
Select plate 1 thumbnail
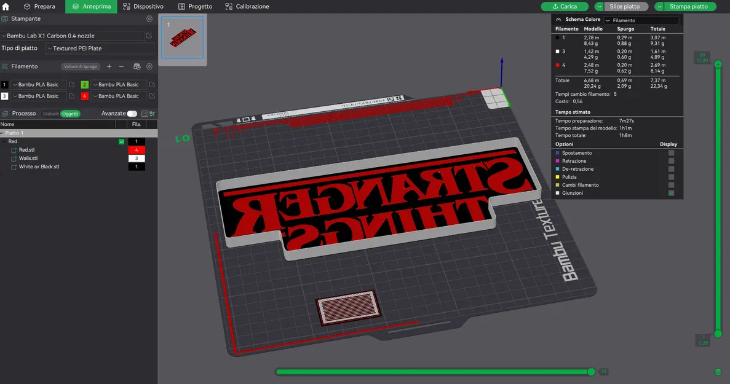click(x=183, y=37)
